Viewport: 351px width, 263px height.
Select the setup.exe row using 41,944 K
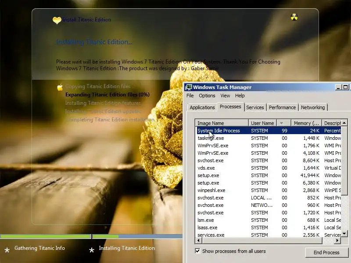[269, 175]
